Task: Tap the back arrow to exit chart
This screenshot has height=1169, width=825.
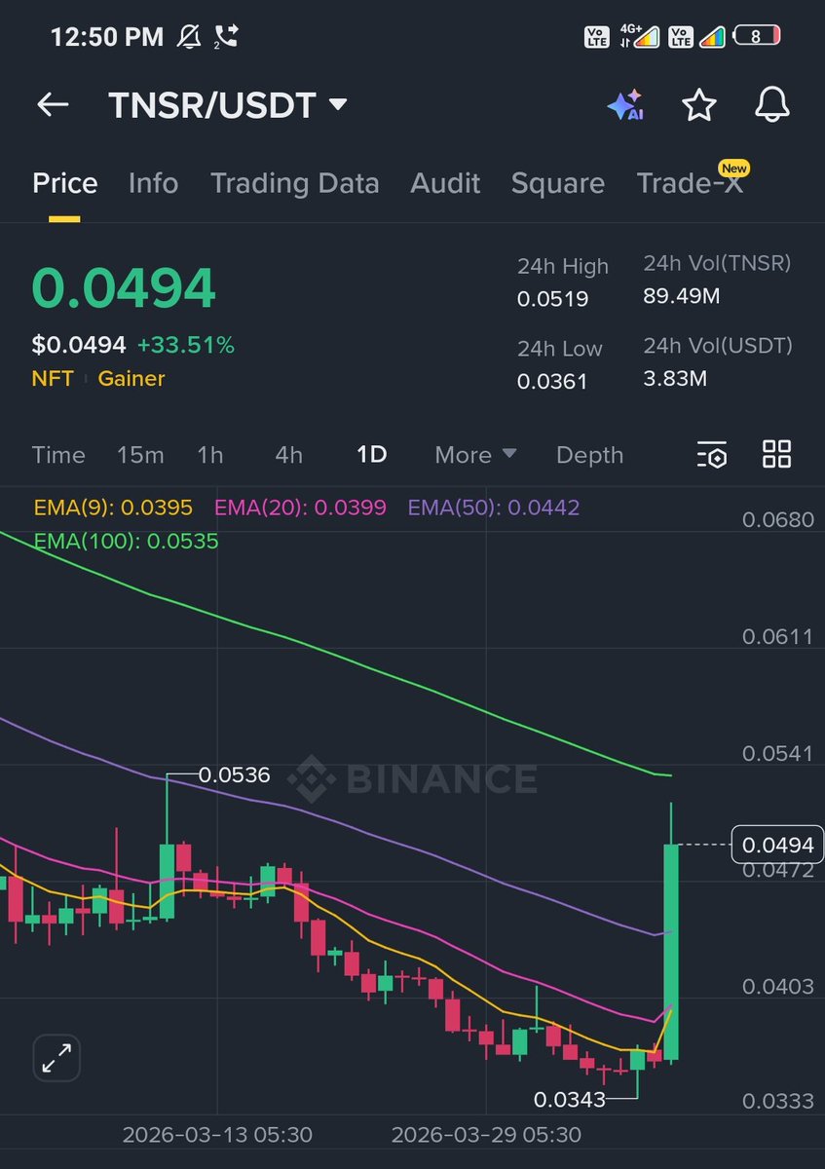Action: [52, 105]
